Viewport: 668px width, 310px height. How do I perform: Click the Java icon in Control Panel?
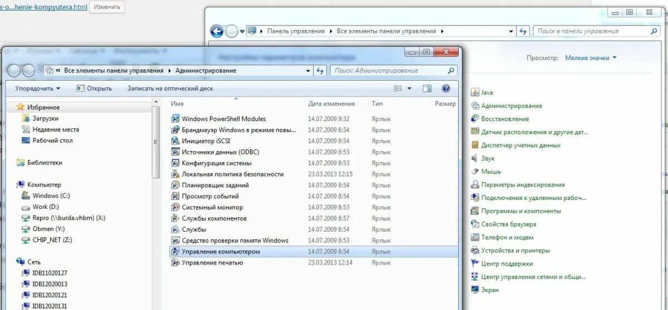475,93
